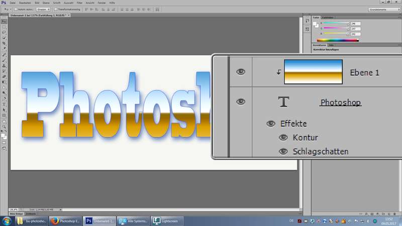The height and width of the screenshot is (226, 402).
Task: Open collapsed History panel icon
Action: [x=307, y=21]
